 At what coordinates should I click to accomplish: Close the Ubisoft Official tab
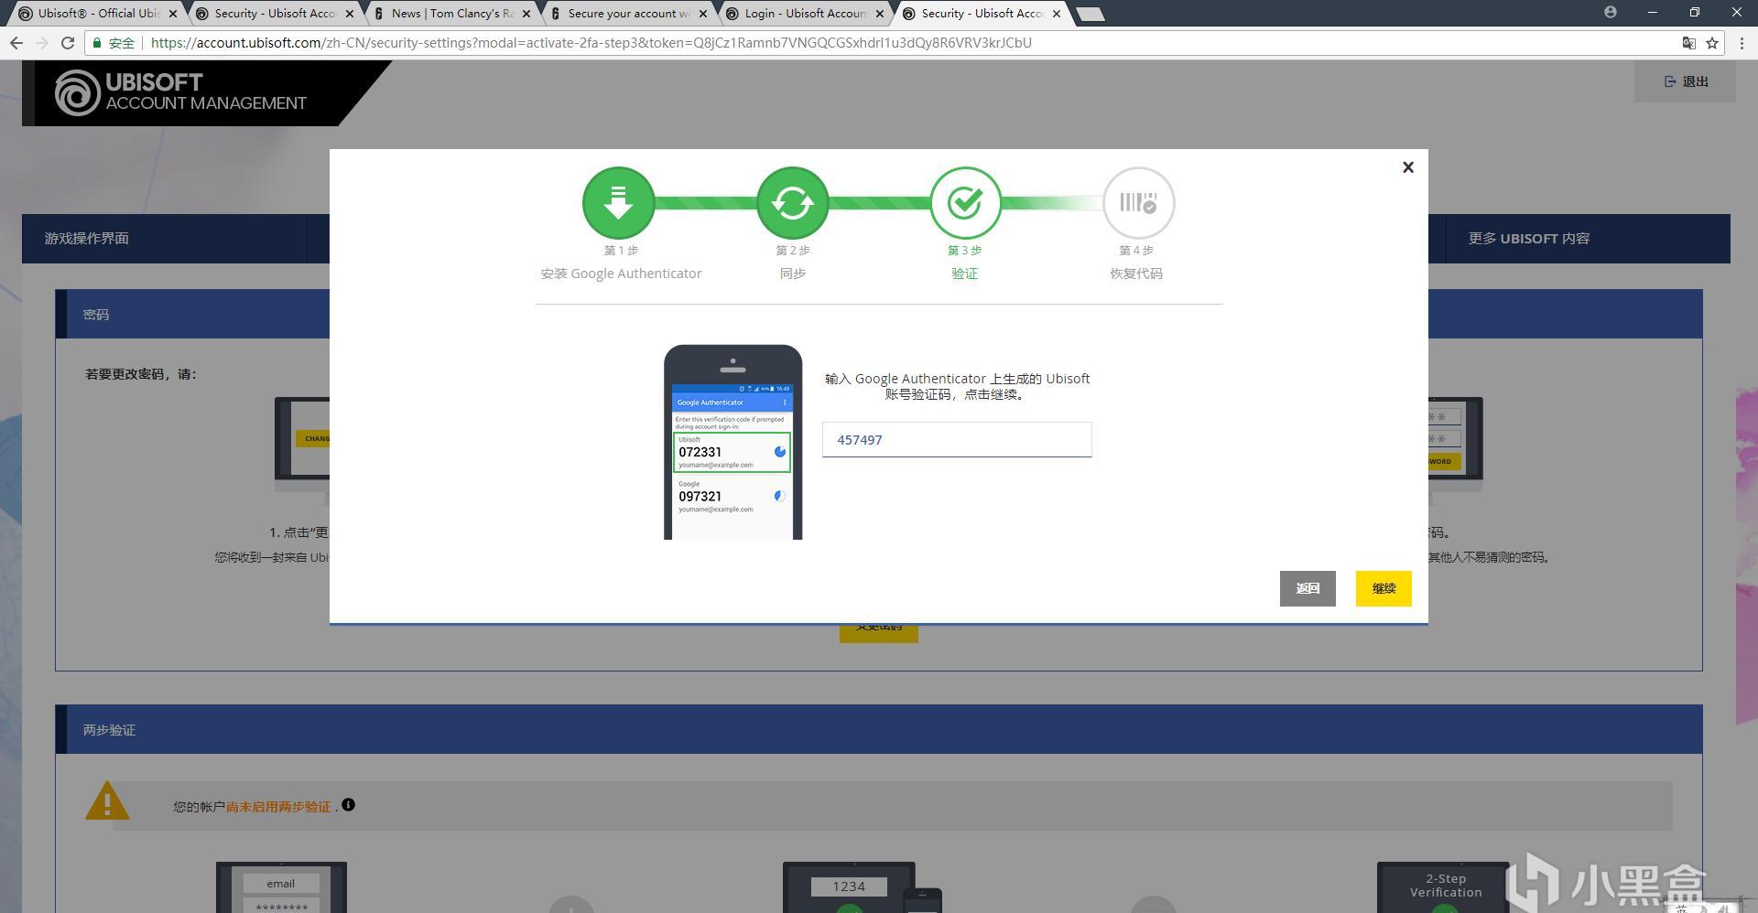(173, 14)
